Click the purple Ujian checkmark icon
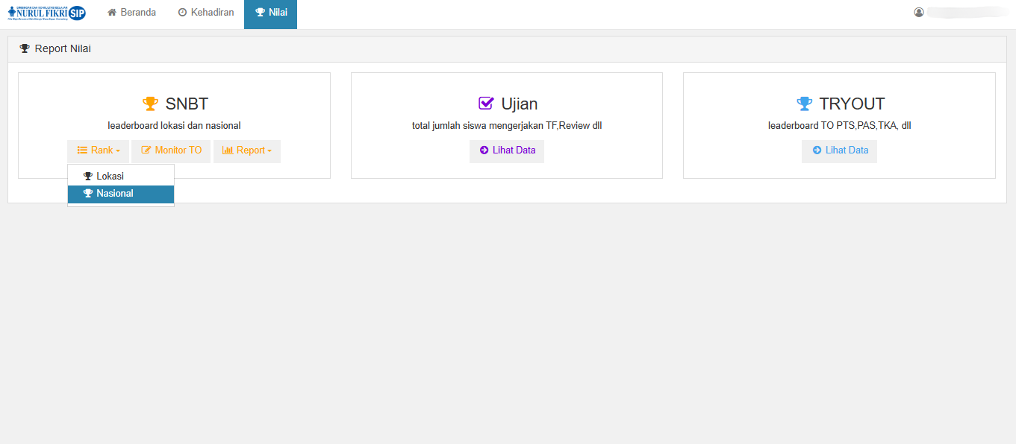 click(x=486, y=104)
